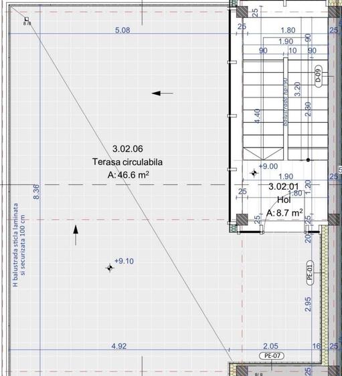
Task: Click the area label 'A: 8.7 m²'
Action: (284, 212)
